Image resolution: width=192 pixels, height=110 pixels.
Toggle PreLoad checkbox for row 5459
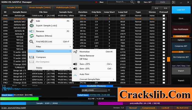tap(164, 73)
